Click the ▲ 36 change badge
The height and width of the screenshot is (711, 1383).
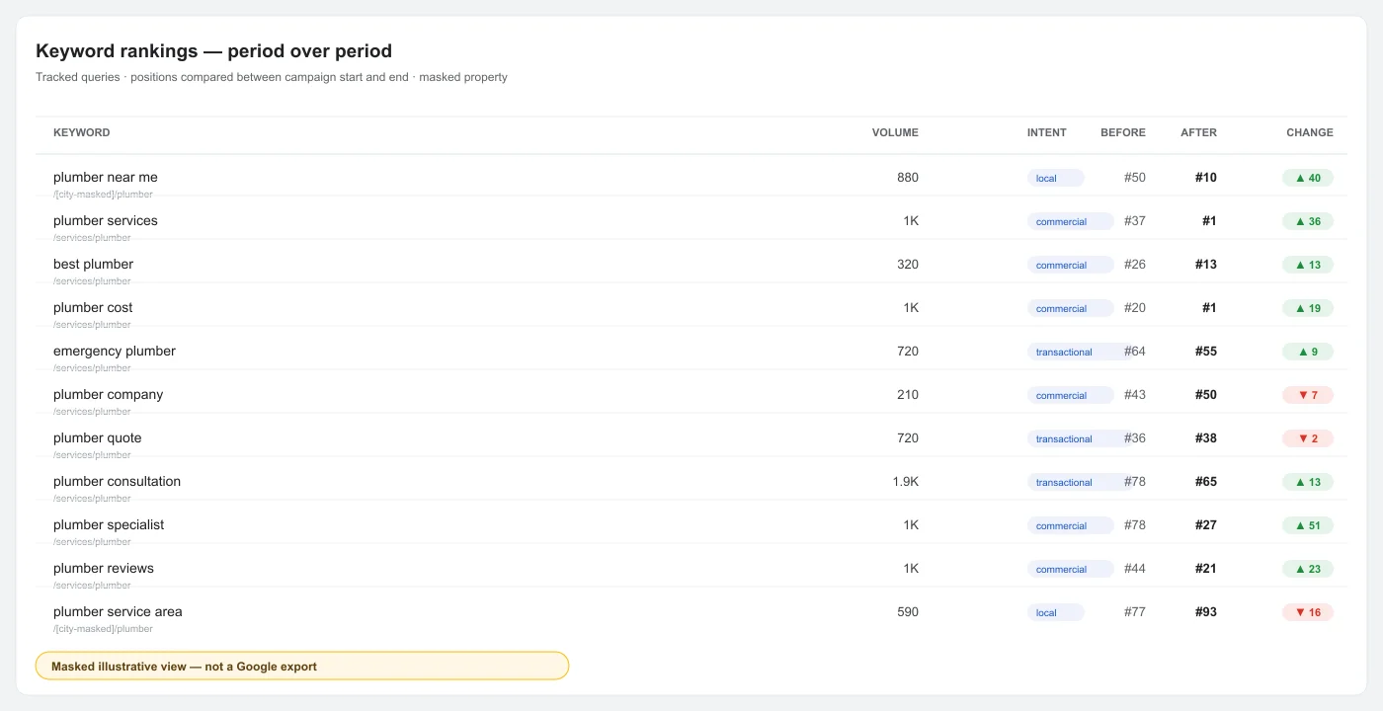[1308, 221]
